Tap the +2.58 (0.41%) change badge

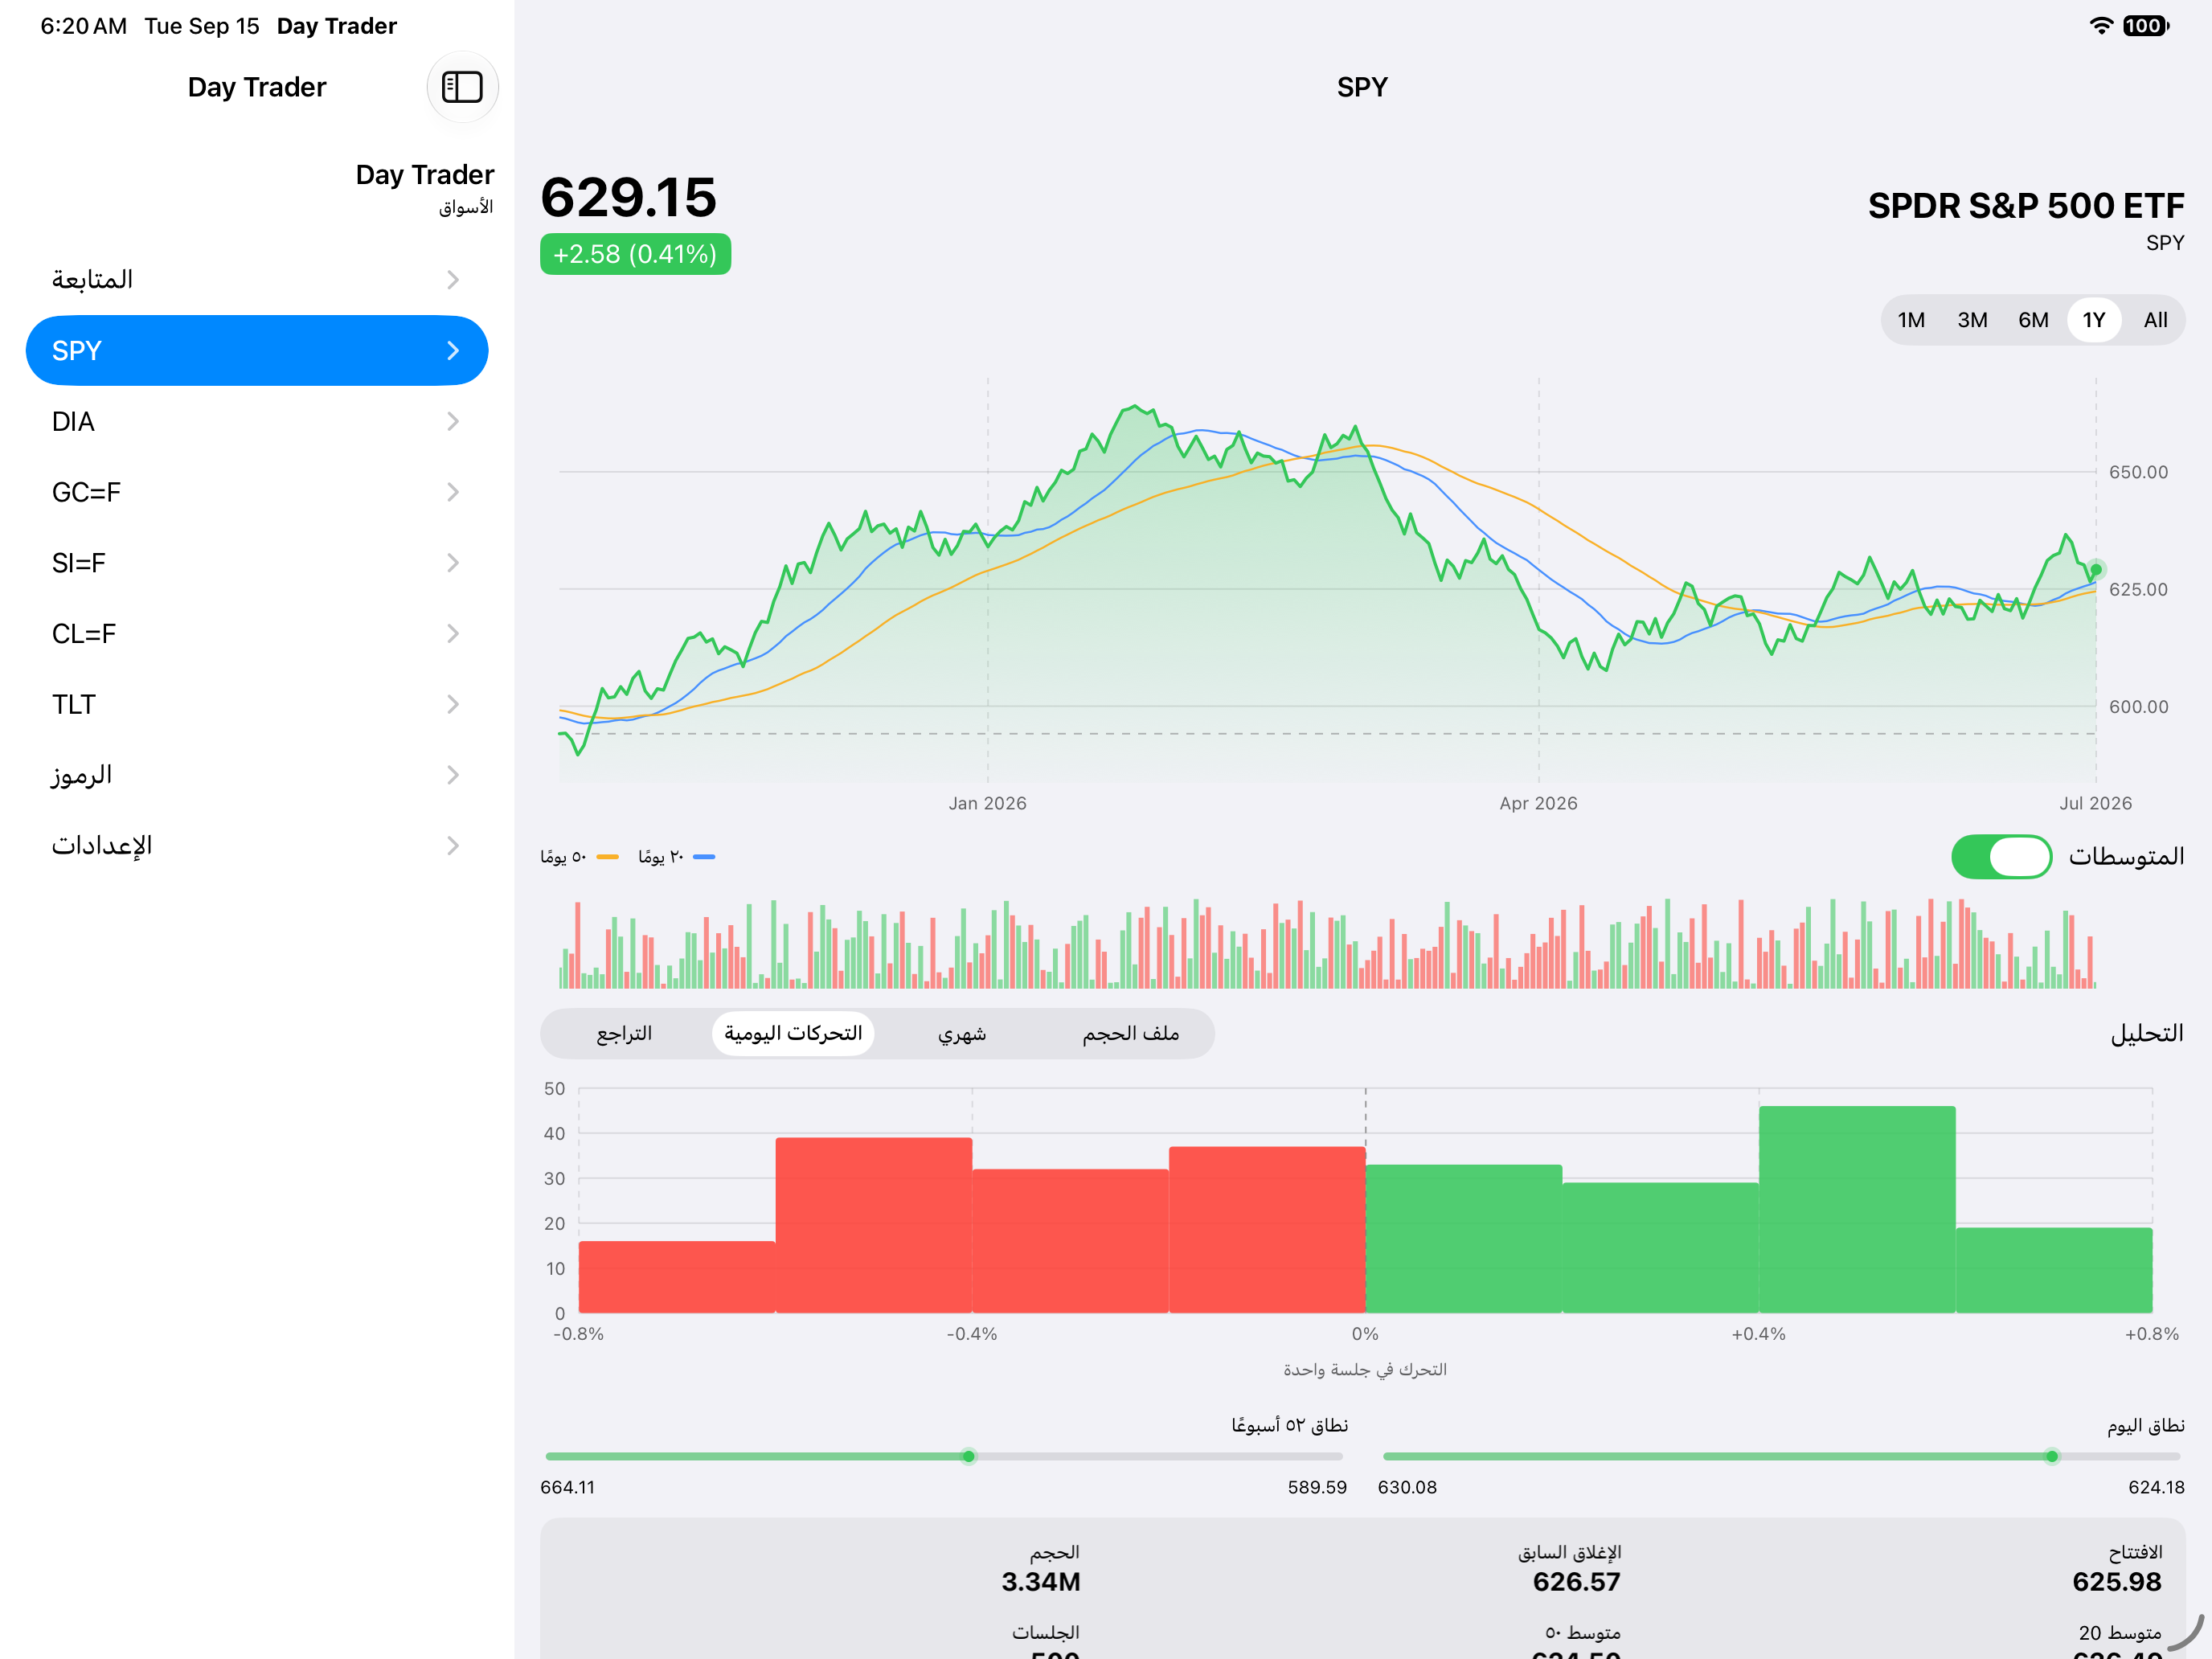click(635, 254)
